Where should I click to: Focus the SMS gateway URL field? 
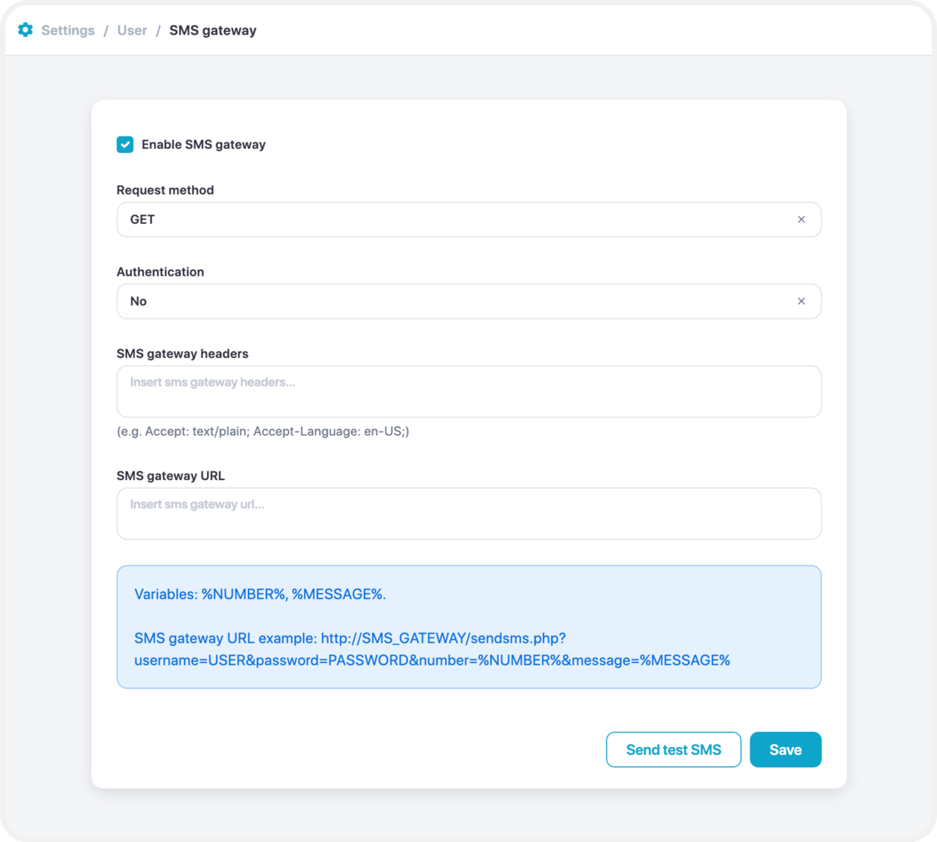coord(468,513)
